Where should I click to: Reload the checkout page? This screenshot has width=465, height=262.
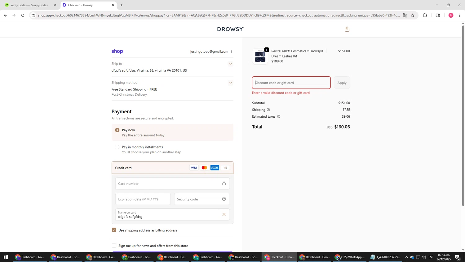pyautogui.click(x=23, y=15)
